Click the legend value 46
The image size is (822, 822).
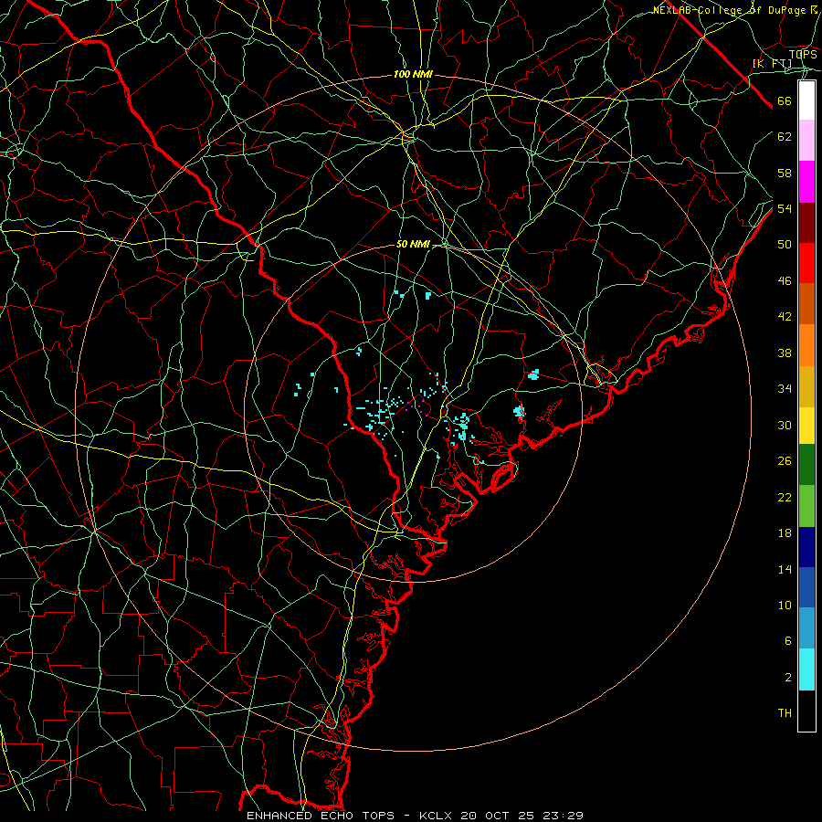pos(785,281)
